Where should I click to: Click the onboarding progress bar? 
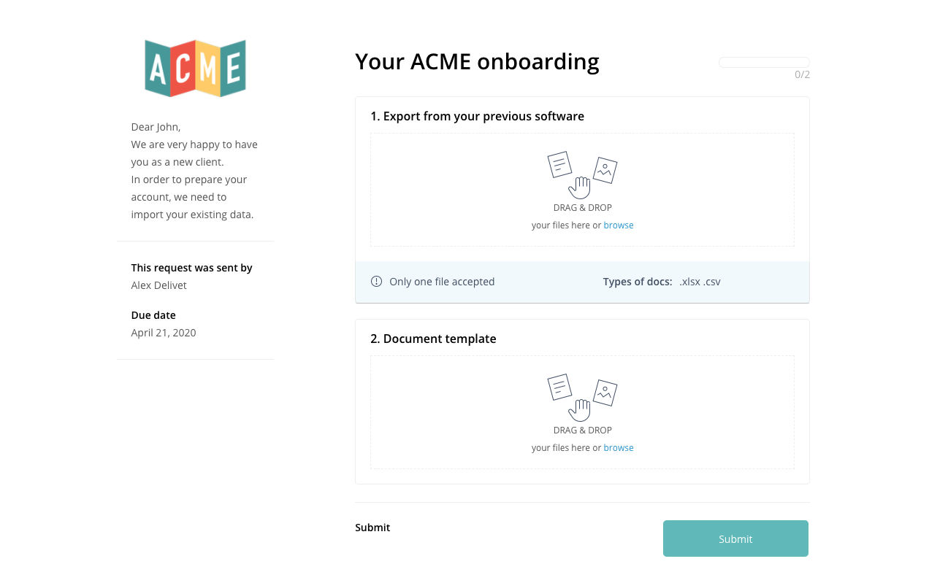(764, 63)
